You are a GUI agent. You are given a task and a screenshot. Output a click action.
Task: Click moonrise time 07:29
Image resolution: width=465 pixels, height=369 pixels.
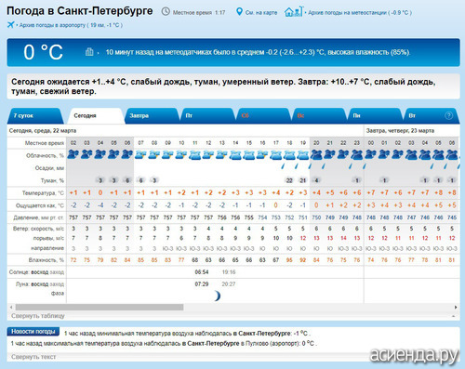202,283
